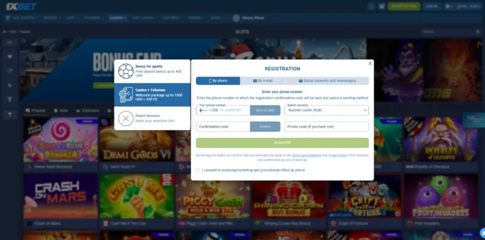The height and width of the screenshot is (240, 485).
Task: Open the Fruit Invaders thumbnail
Action: (x=441, y=196)
